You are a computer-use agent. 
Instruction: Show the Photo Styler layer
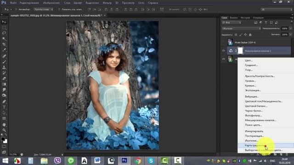[x=223, y=43]
